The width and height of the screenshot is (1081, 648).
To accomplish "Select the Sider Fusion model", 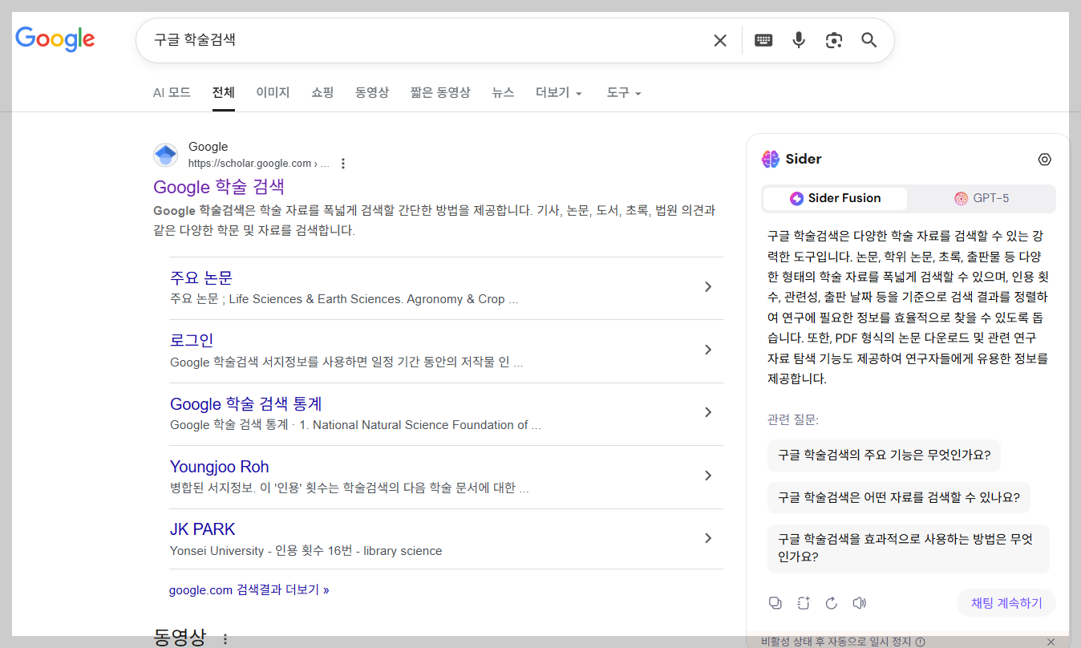I will click(x=835, y=197).
